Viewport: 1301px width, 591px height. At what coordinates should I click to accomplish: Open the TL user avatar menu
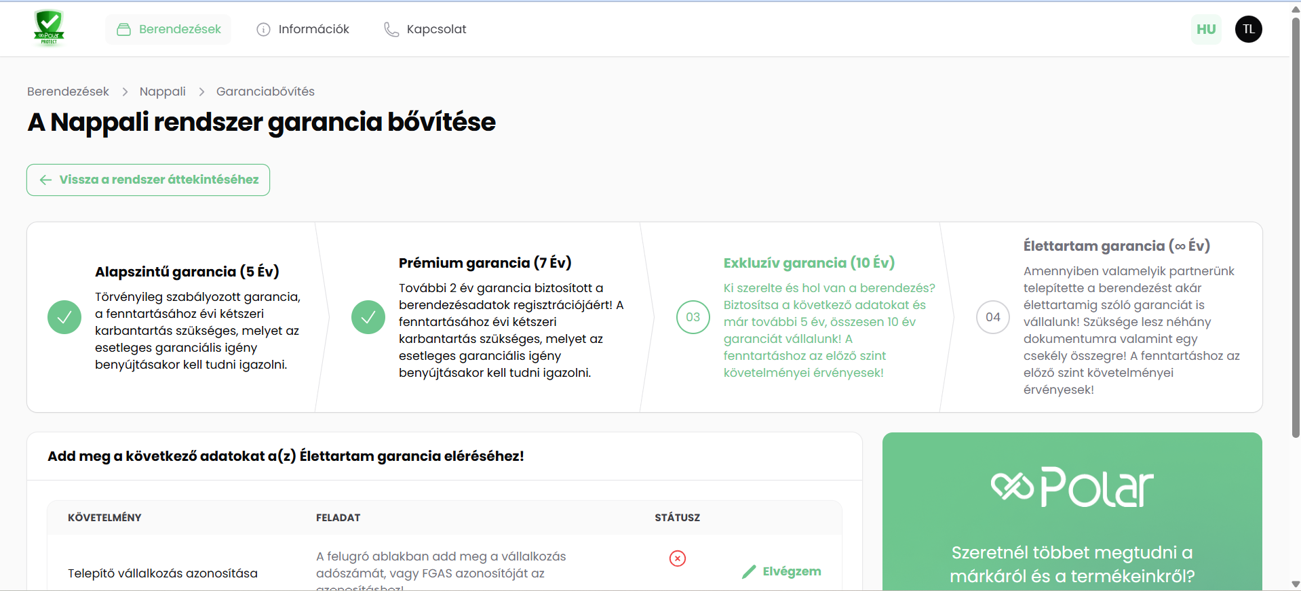pyautogui.click(x=1248, y=29)
